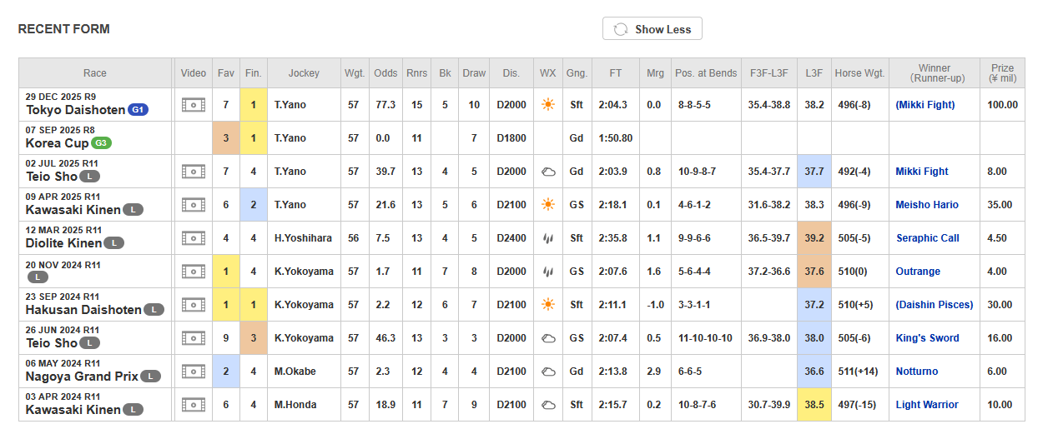Click margin value -1.0
This screenshot has height=434, width=1058.
[654, 305]
